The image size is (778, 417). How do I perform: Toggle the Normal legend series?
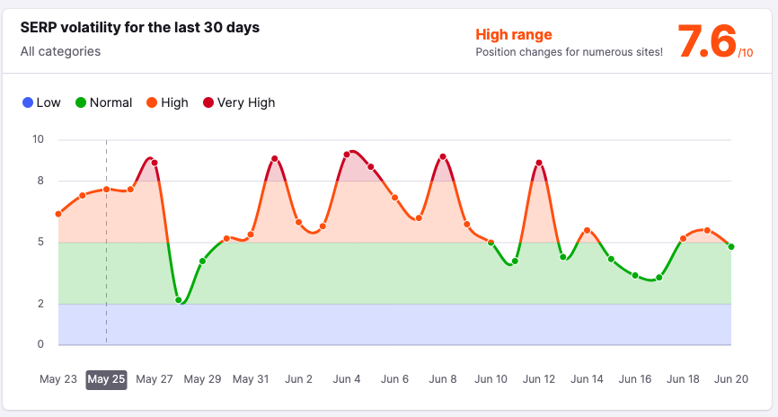pos(103,102)
